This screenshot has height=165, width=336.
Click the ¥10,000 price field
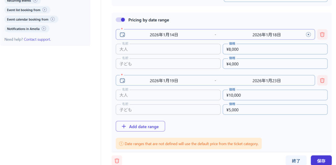pyautogui.click(x=275, y=95)
